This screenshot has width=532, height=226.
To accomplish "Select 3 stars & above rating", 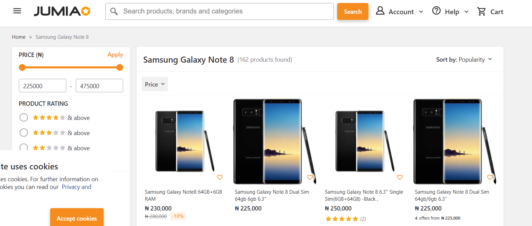I will coord(24,133).
